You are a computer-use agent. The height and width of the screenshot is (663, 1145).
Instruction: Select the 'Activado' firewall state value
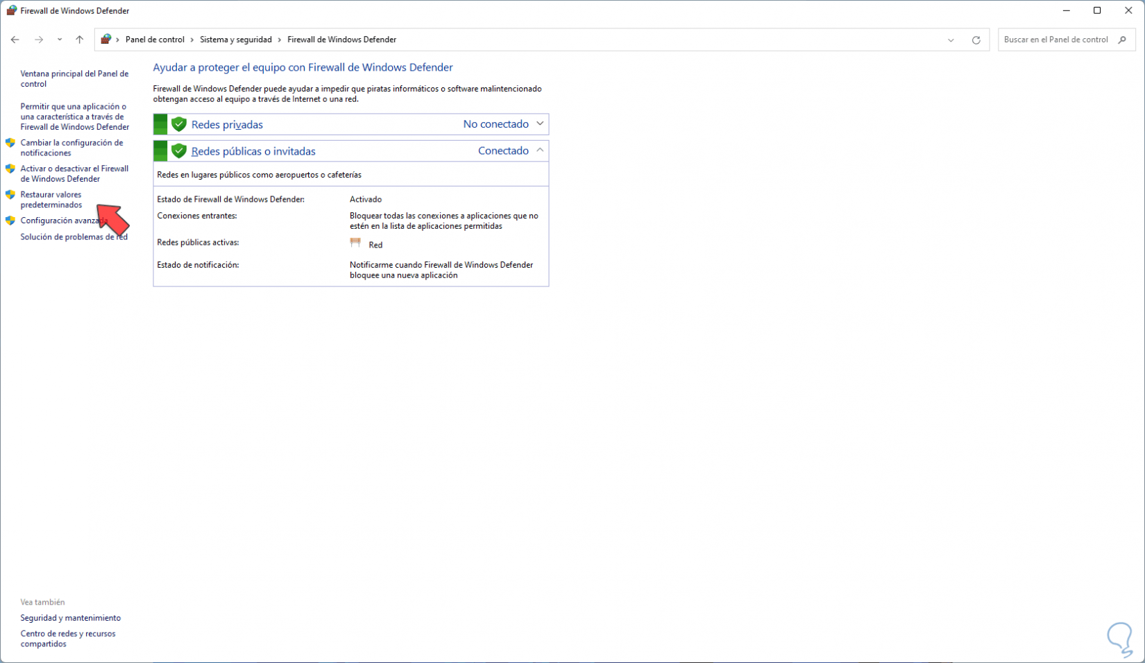(x=366, y=199)
